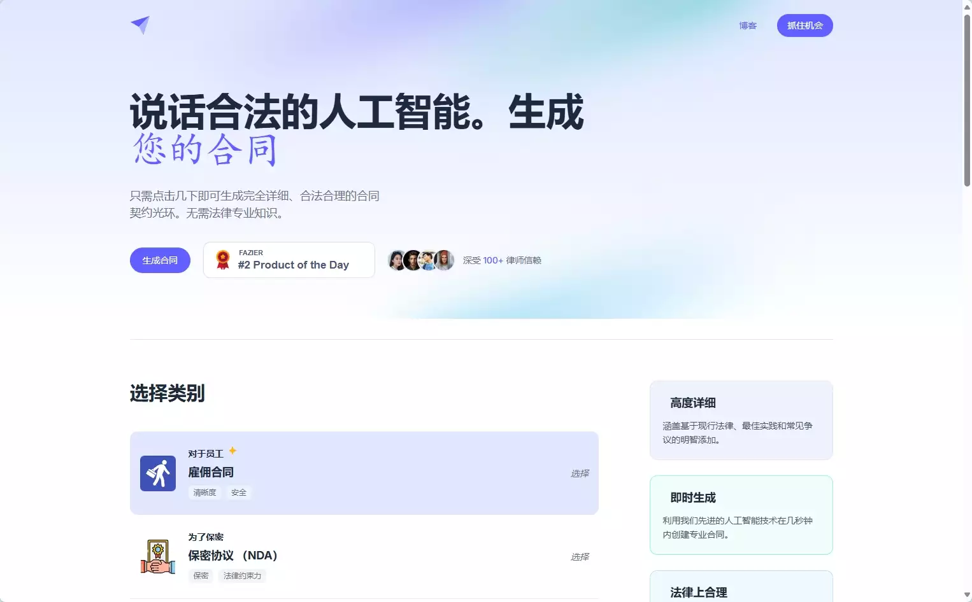The image size is (972, 602).
Task: Click the page vertical scrollbar thumb
Action: [967, 100]
